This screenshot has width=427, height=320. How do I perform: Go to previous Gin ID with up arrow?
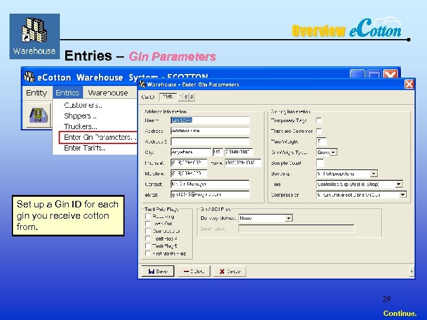tap(186, 97)
